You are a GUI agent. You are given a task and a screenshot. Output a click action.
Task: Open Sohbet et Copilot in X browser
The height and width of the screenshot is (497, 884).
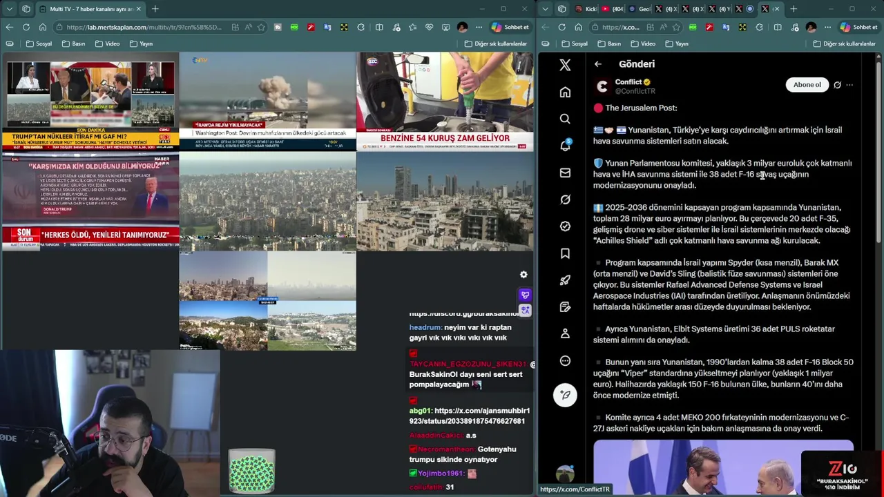[x=858, y=27]
